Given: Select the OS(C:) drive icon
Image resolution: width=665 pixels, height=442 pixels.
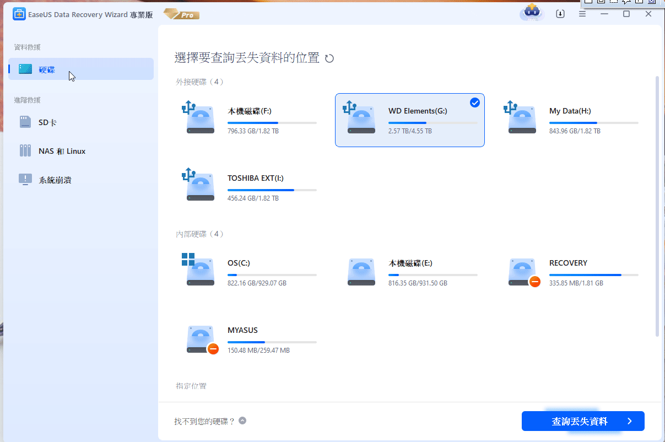Looking at the screenshot, I should [x=198, y=269].
